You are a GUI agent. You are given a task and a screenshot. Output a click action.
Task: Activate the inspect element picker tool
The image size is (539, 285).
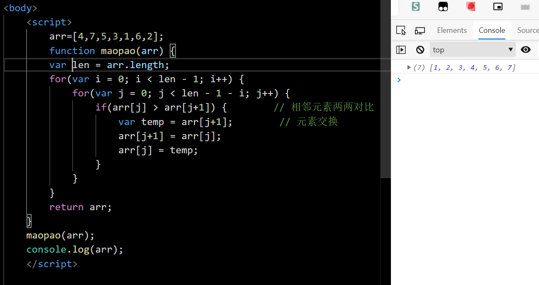[401, 30]
